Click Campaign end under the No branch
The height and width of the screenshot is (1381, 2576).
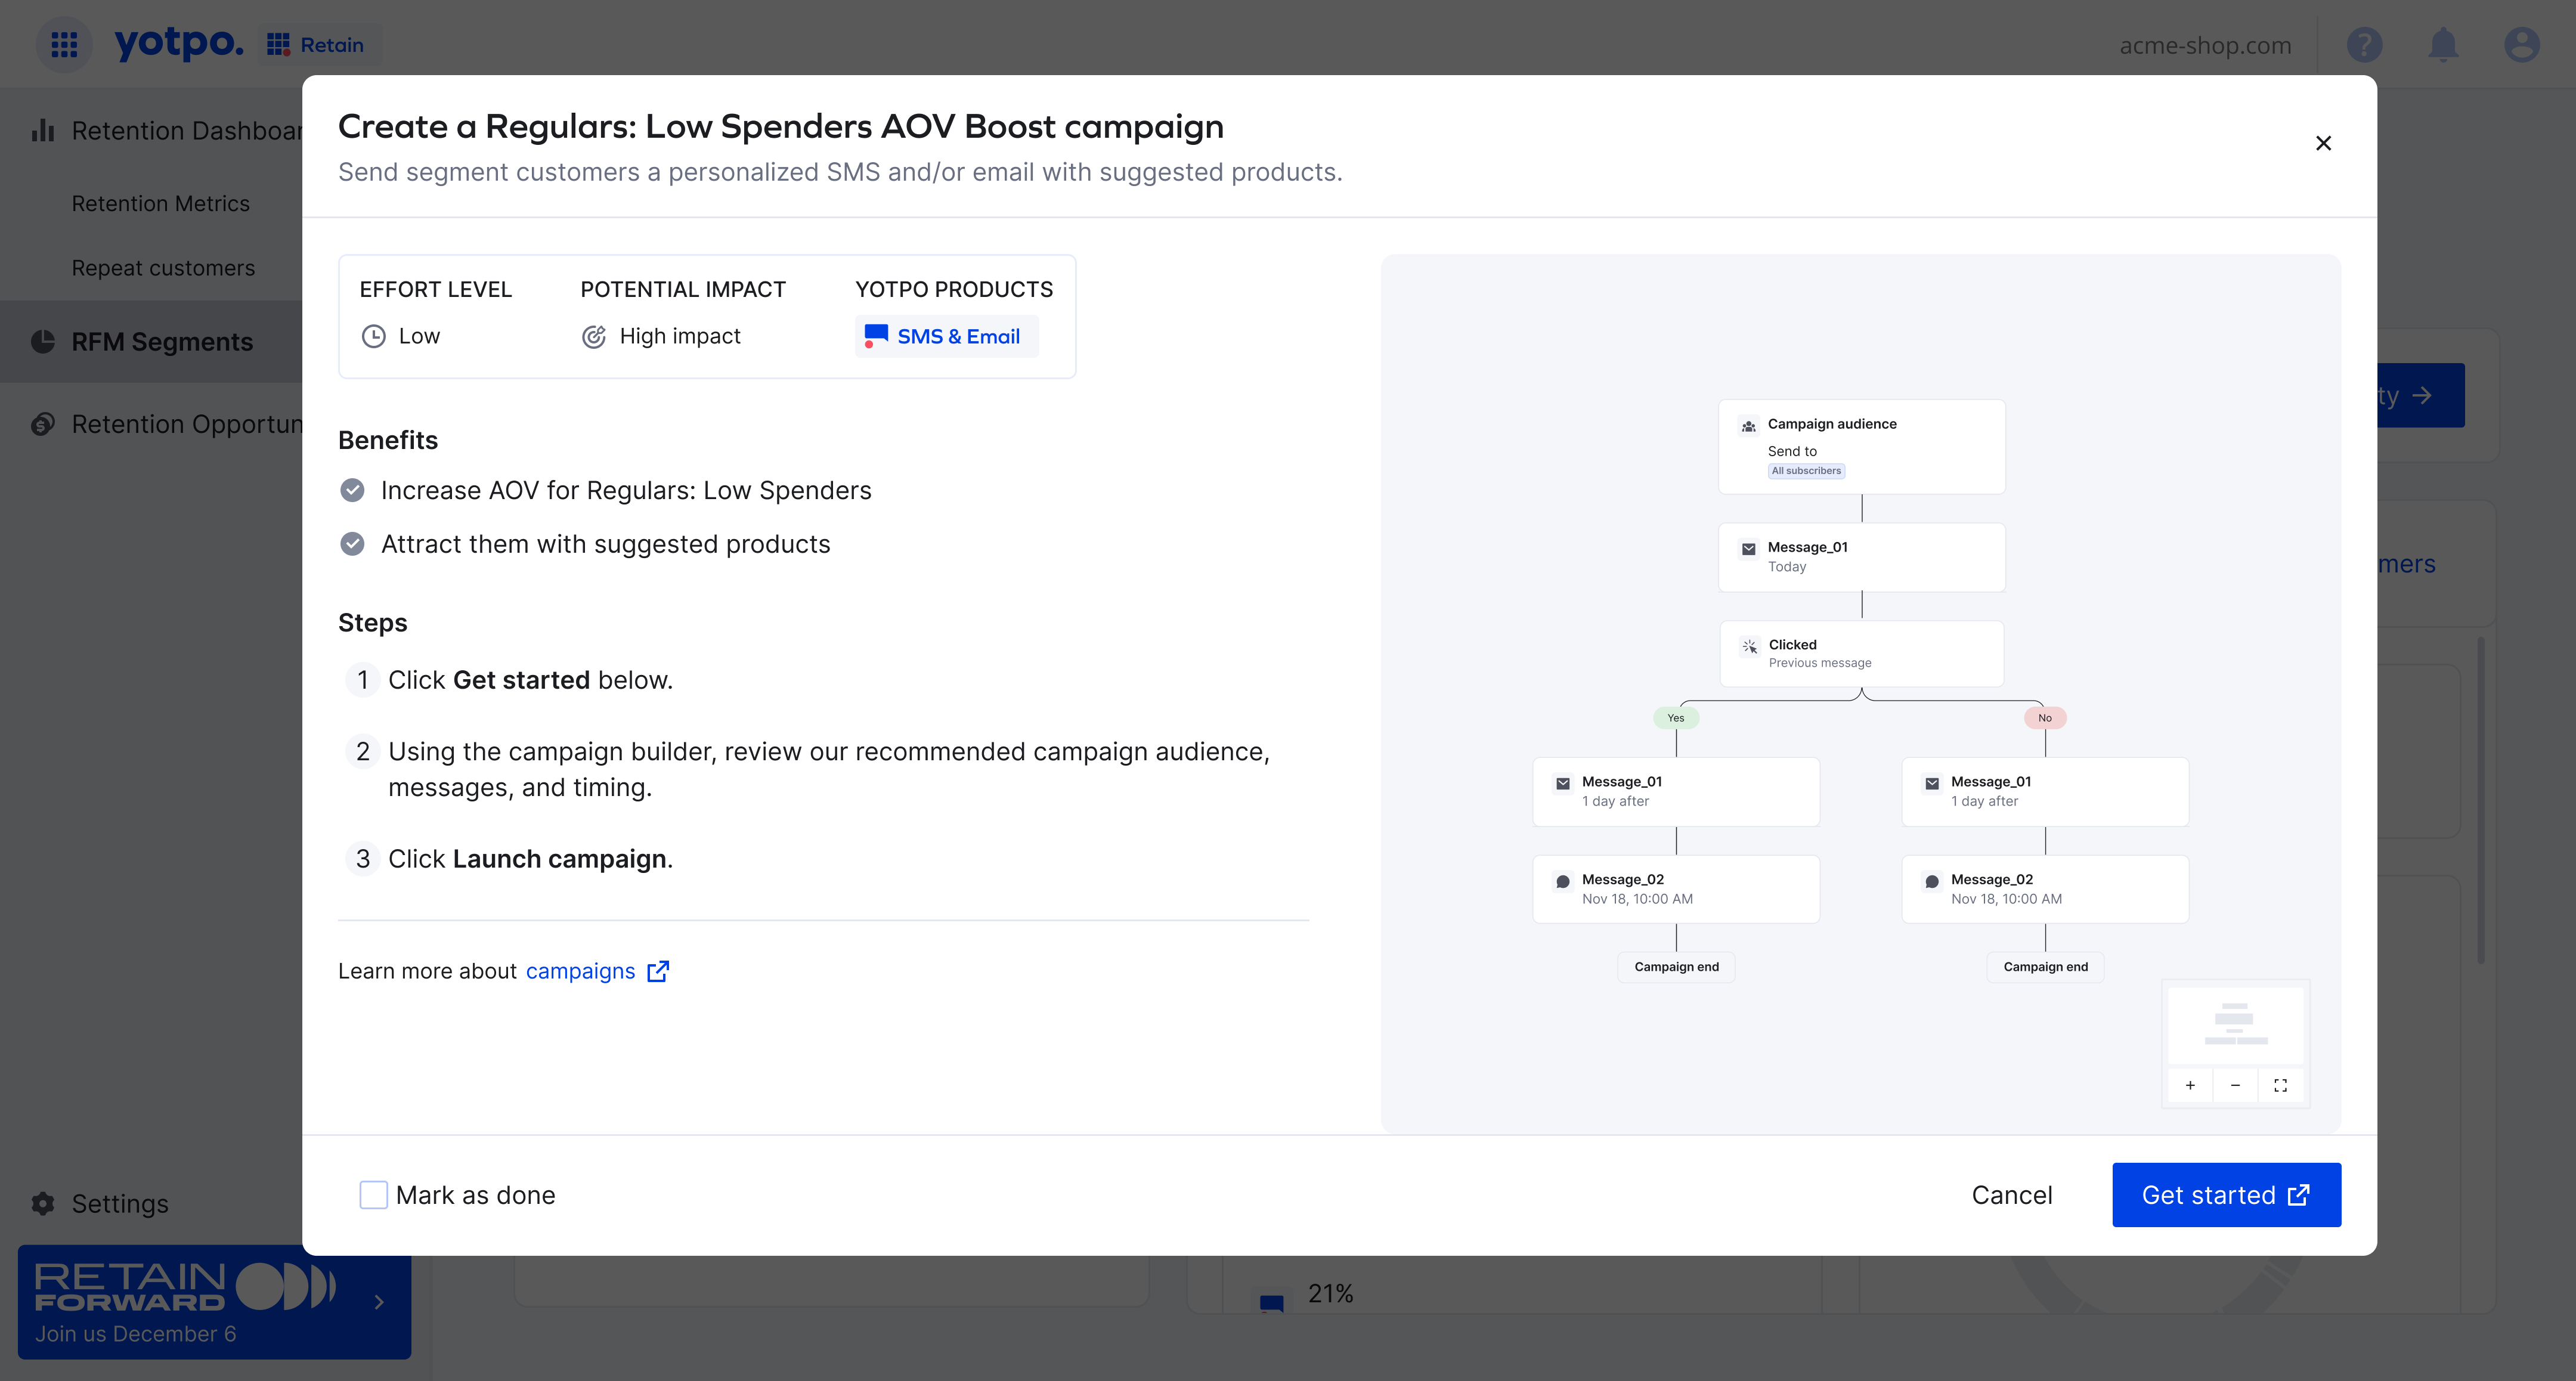(2045, 967)
